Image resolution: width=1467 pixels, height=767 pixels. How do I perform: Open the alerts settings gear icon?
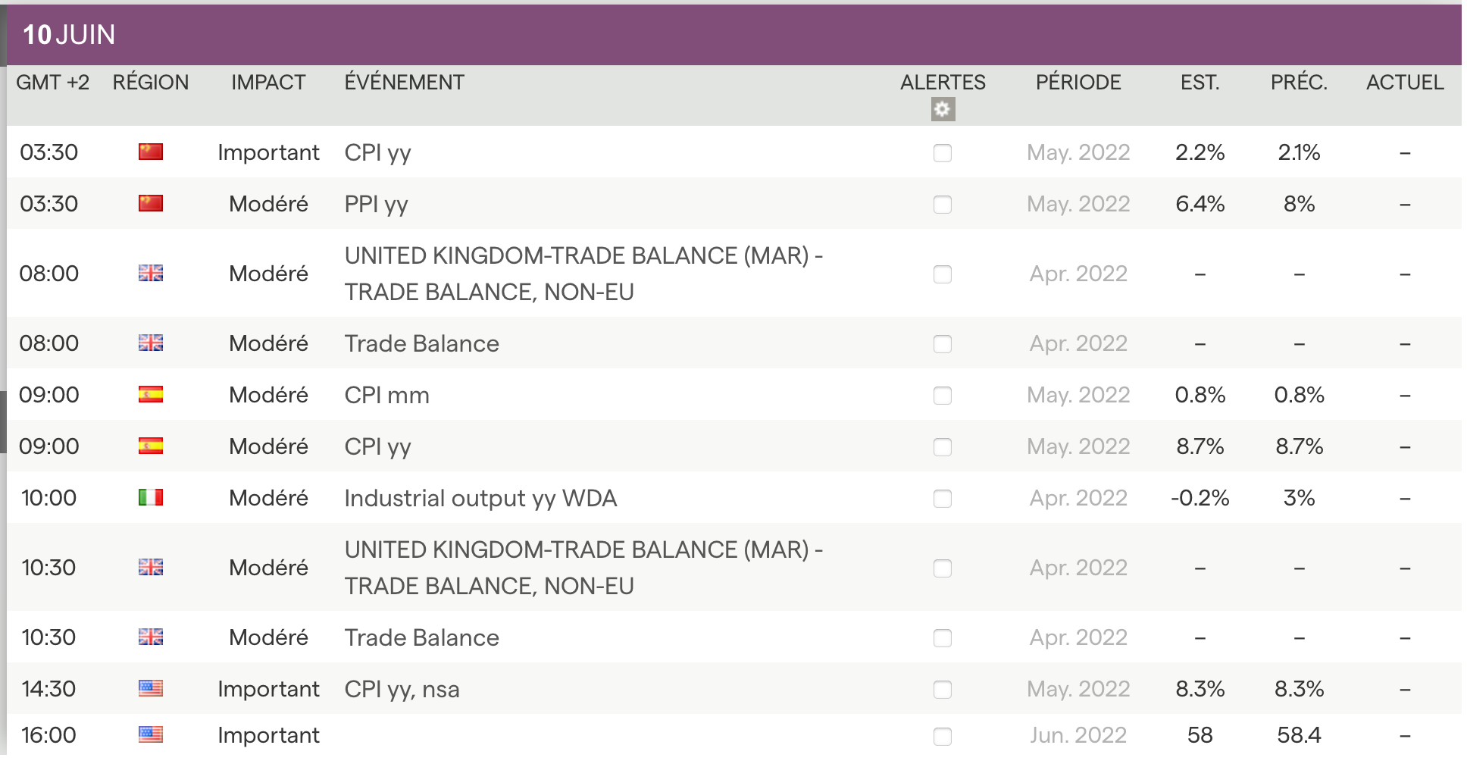(943, 109)
